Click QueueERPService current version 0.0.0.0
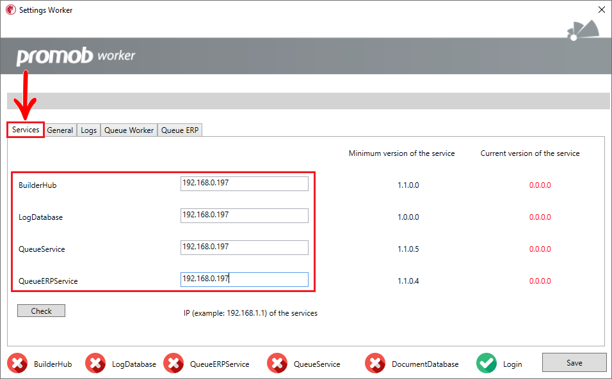 click(540, 281)
